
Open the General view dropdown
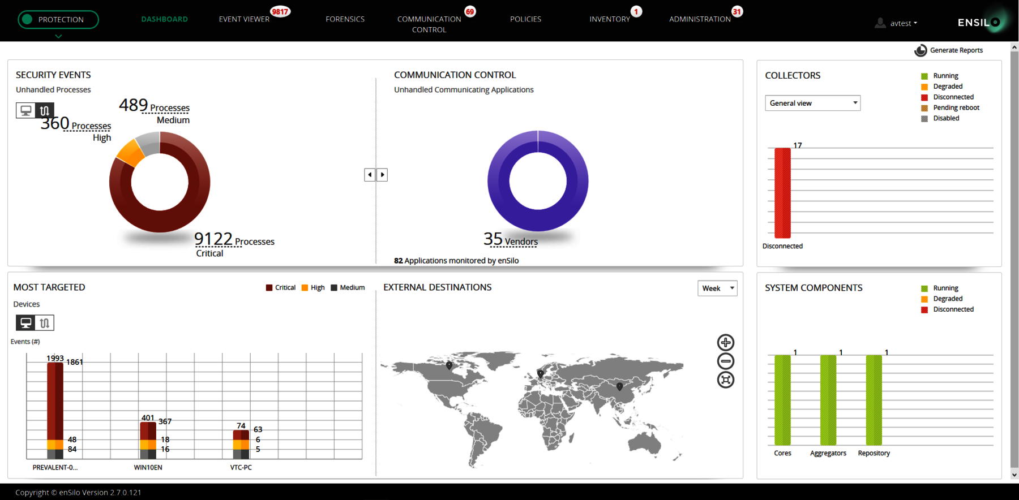[812, 103]
